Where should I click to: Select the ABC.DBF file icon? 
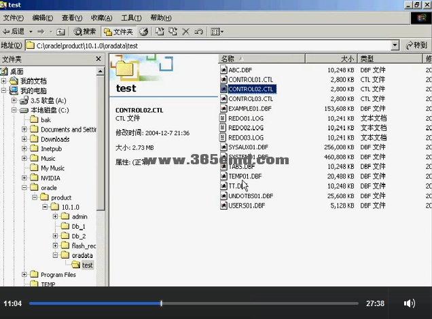(223, 70)
